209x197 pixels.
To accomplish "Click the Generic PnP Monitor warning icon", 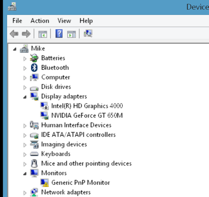I will tap(44, 183).
